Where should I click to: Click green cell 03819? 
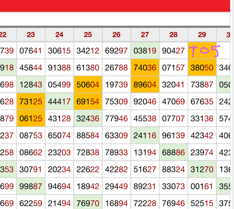(x=145, y=51)
